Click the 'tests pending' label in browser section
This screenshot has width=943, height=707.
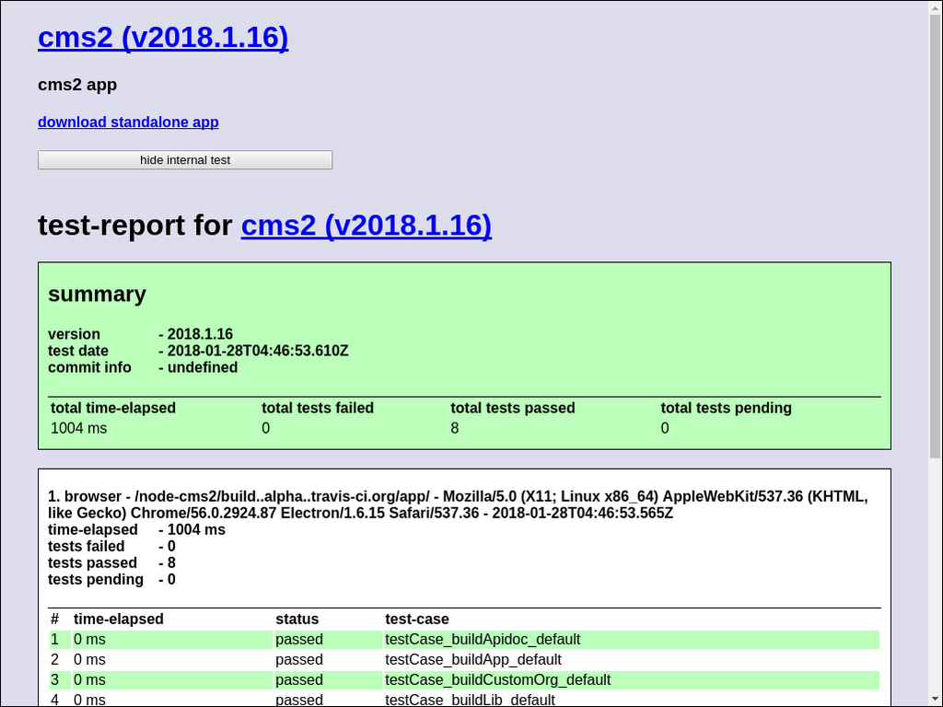click(x=96, y=580)
